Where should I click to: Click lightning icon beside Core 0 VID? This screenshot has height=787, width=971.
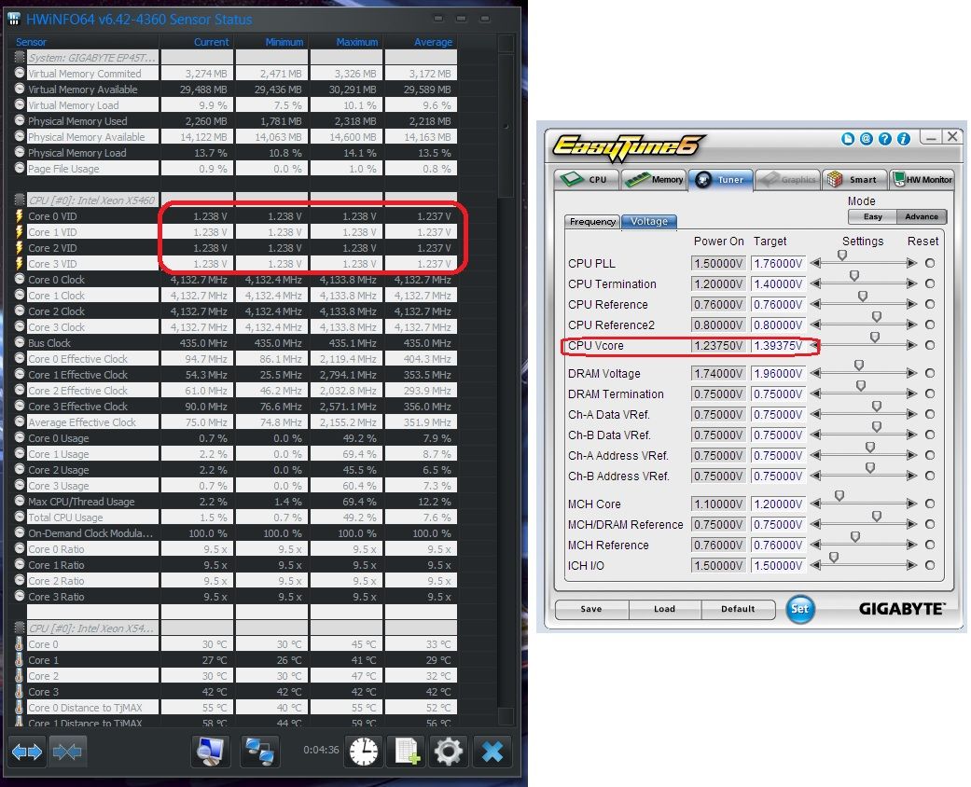20,216
